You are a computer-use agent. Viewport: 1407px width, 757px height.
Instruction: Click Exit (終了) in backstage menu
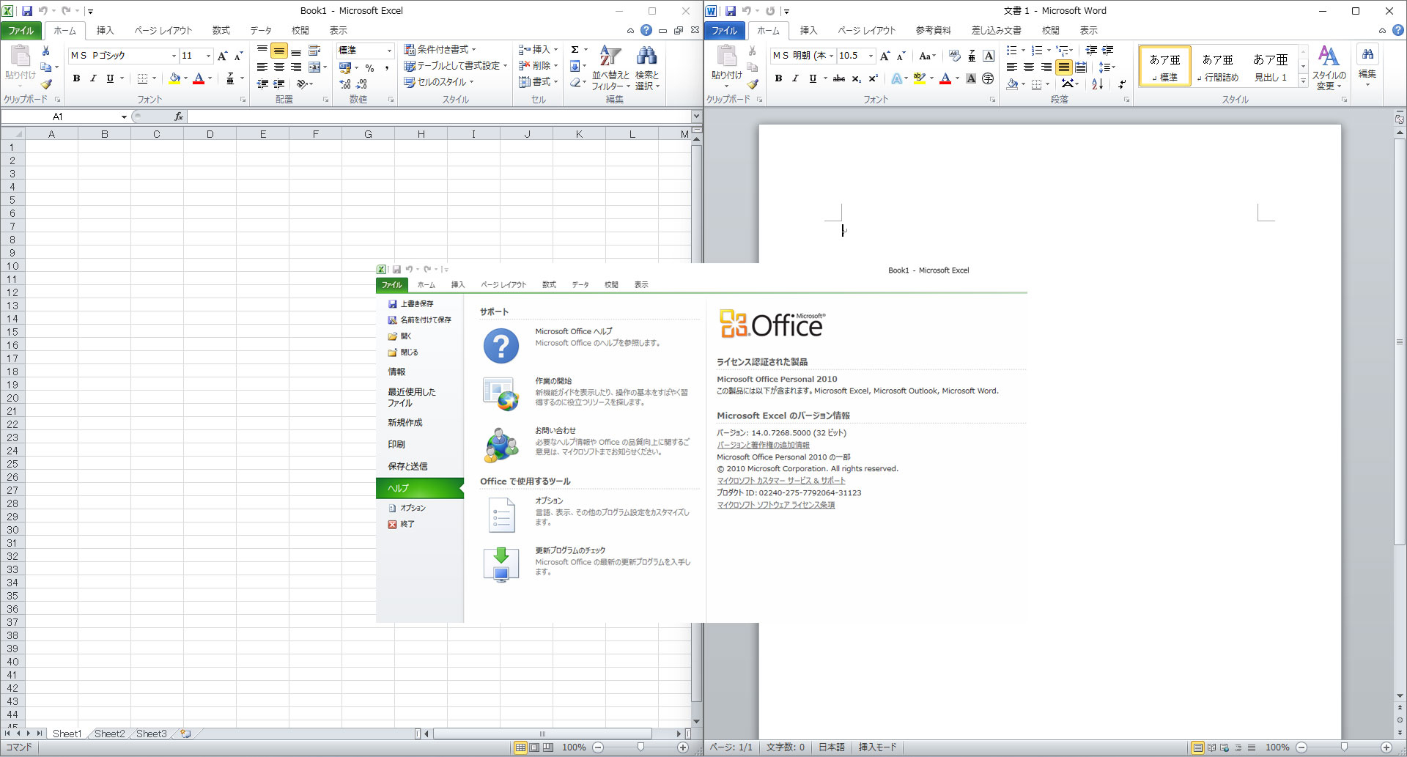tap(402, 524)
